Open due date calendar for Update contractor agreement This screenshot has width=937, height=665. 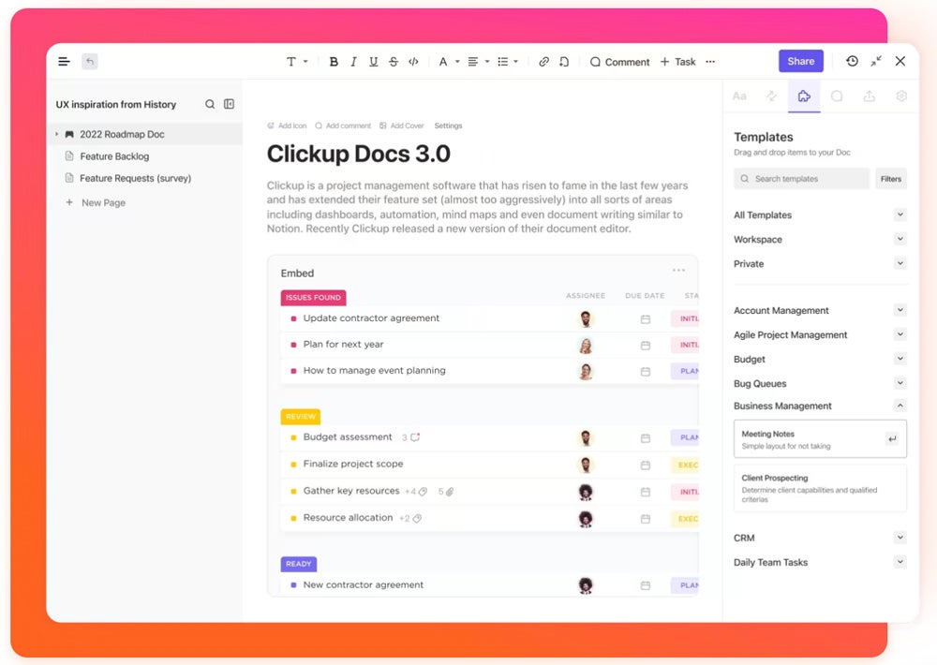click(x=646, y=319)
